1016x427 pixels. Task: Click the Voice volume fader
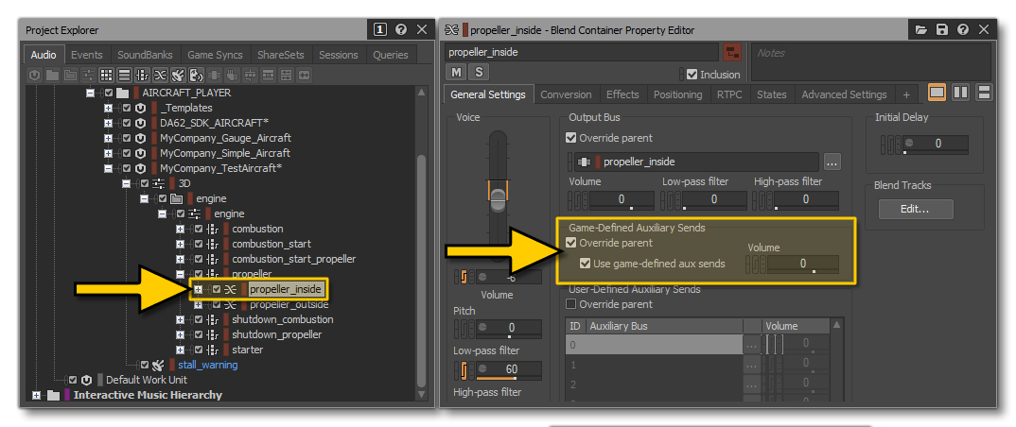(498, 196)
